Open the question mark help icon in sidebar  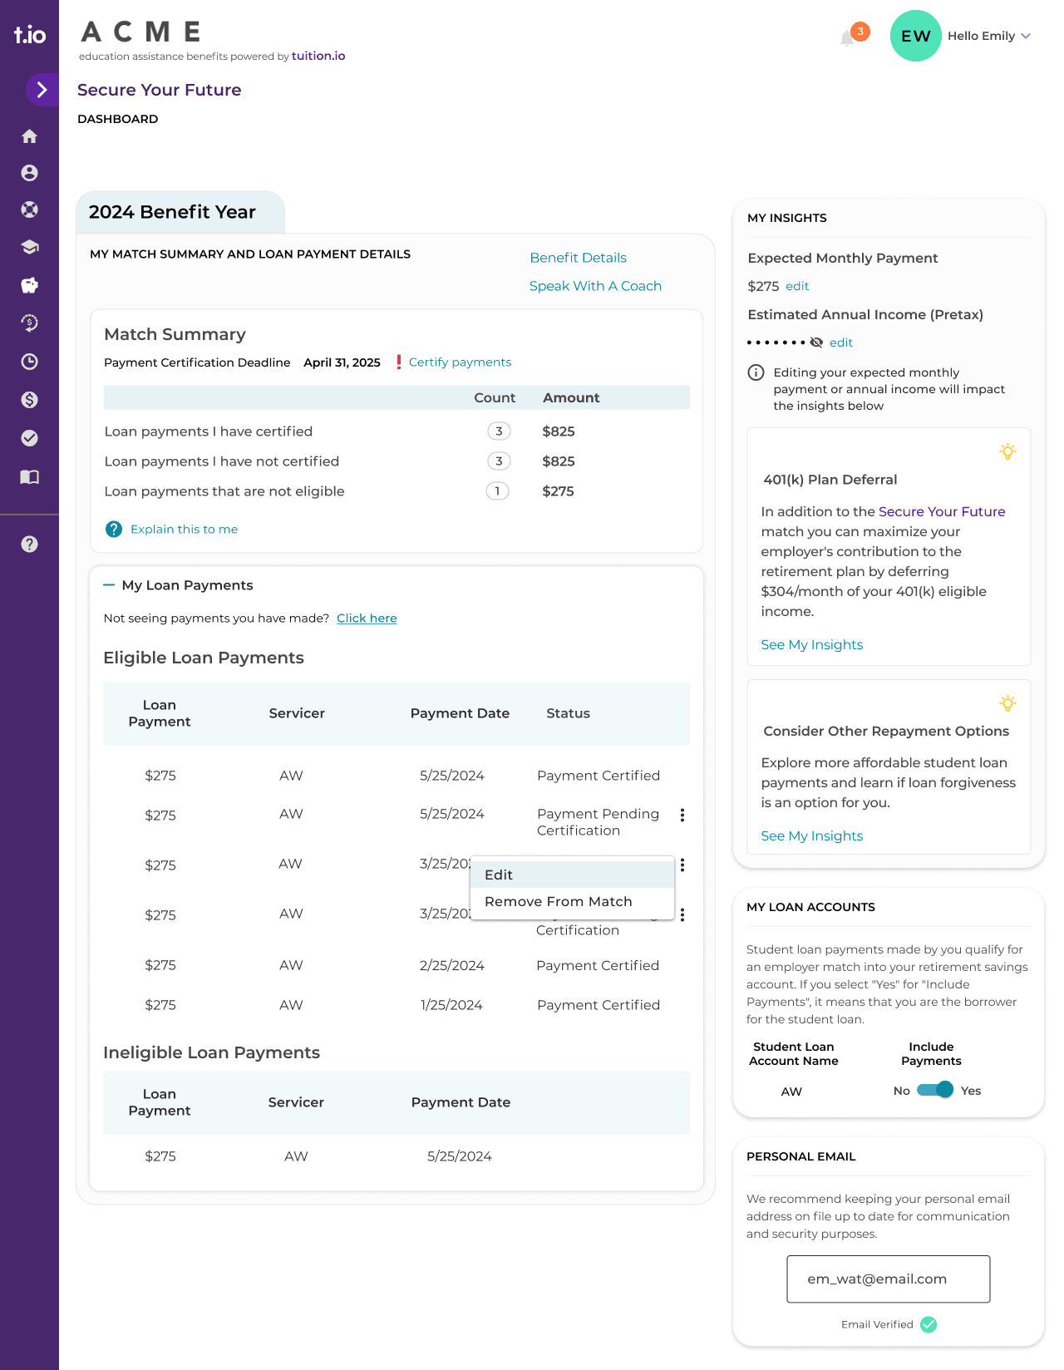pos(30,544)
